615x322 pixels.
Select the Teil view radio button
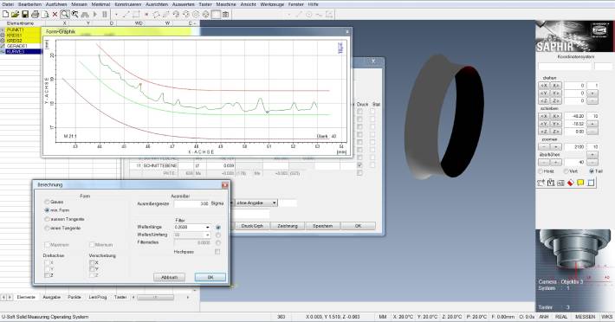click(592, 171)
